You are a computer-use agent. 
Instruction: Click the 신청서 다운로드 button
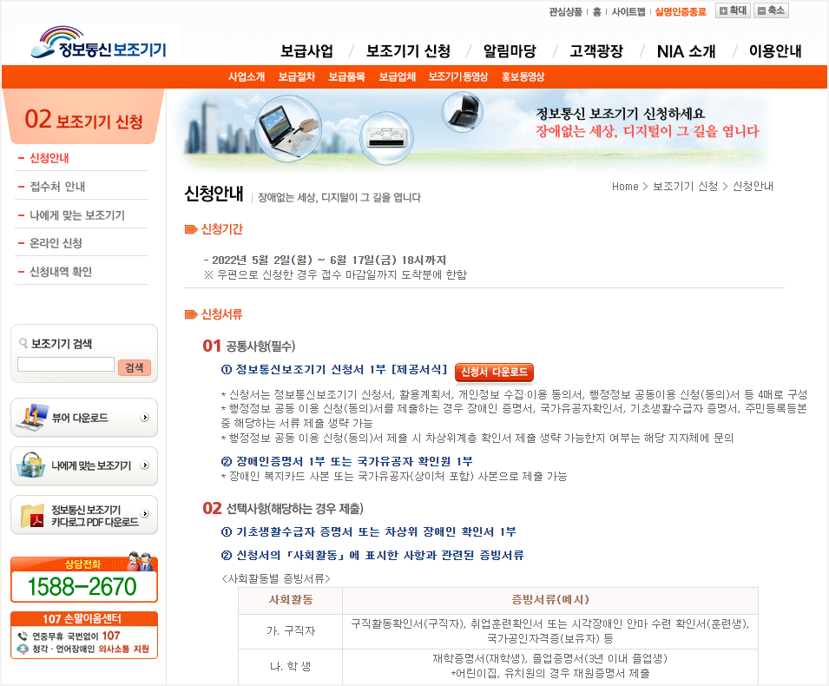(x=494, y=372)
